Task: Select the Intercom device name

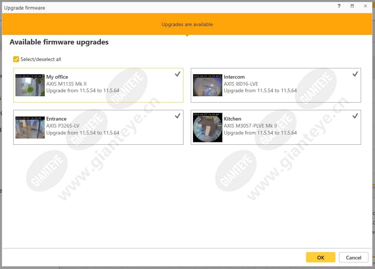Action: 234,77
